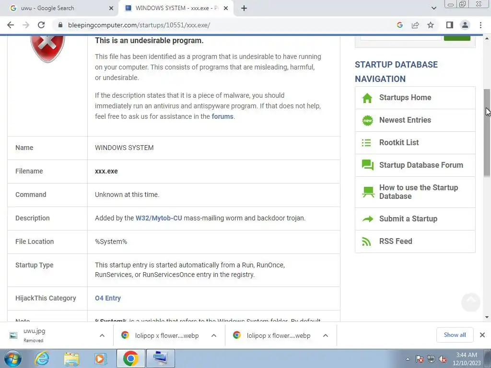Open Newest Entries link
The height and width of the screenshot is (368, 491).
pyautogui.click(x=405, y=120)
